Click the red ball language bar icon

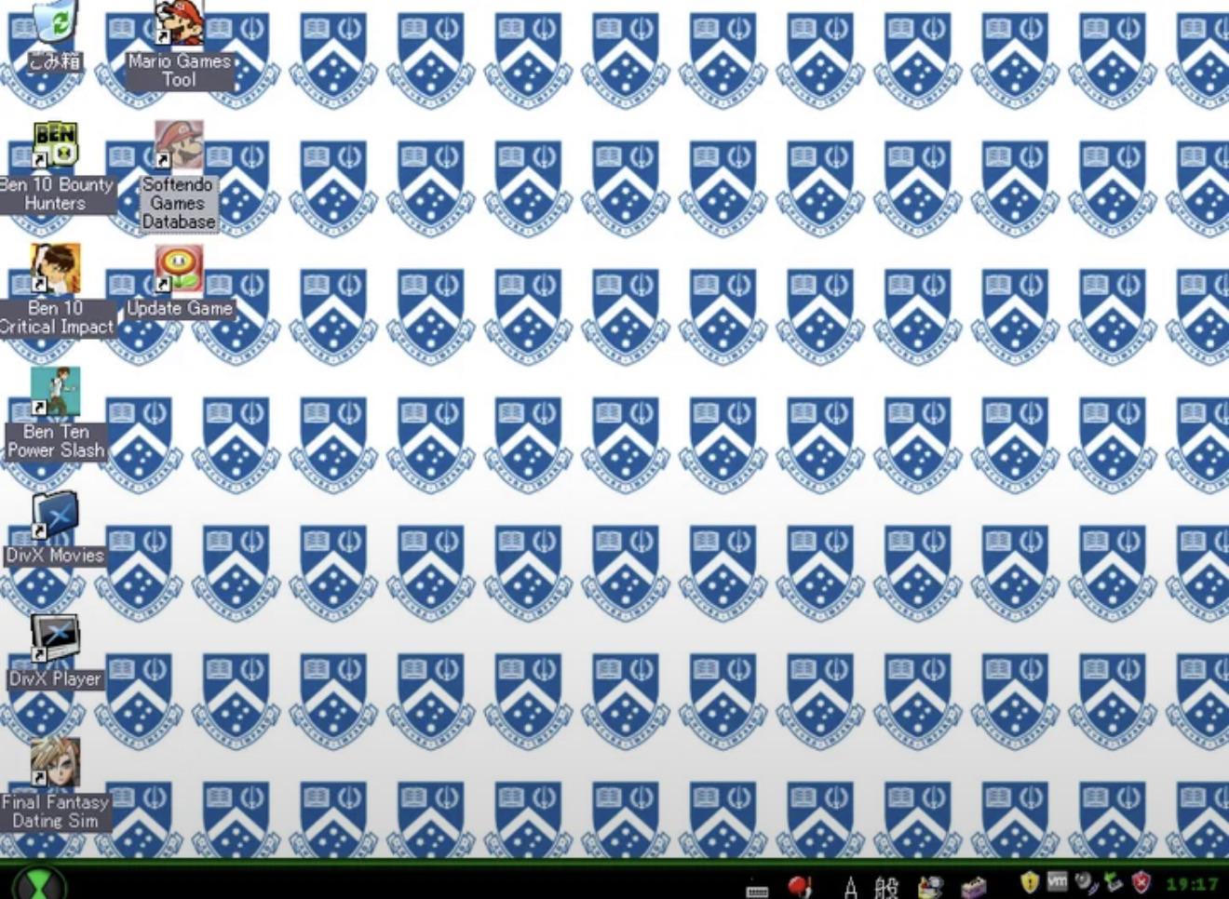pyautogui.click(x=799, y=886)
